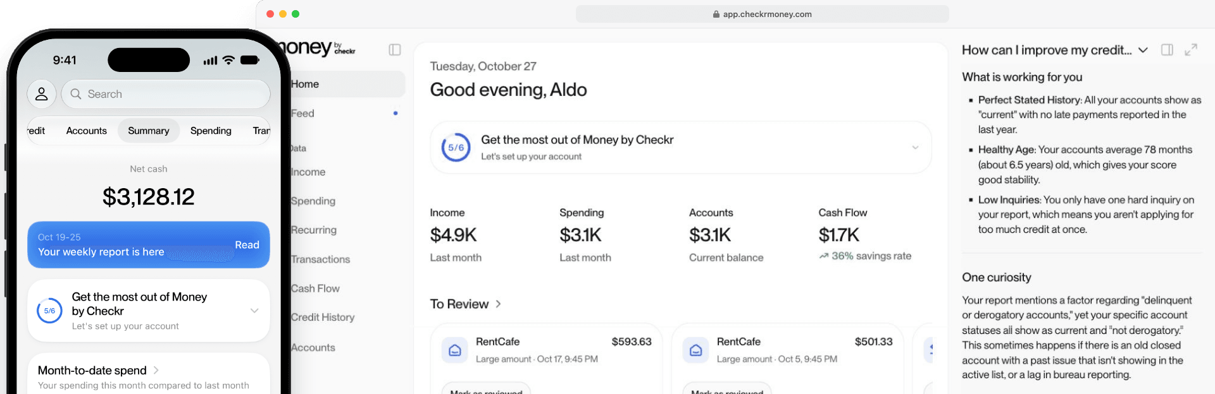This screenshot has height=394, width=1215.
Task: Expand the desktop setup card chevron
Action: click(x=915, y=148)
